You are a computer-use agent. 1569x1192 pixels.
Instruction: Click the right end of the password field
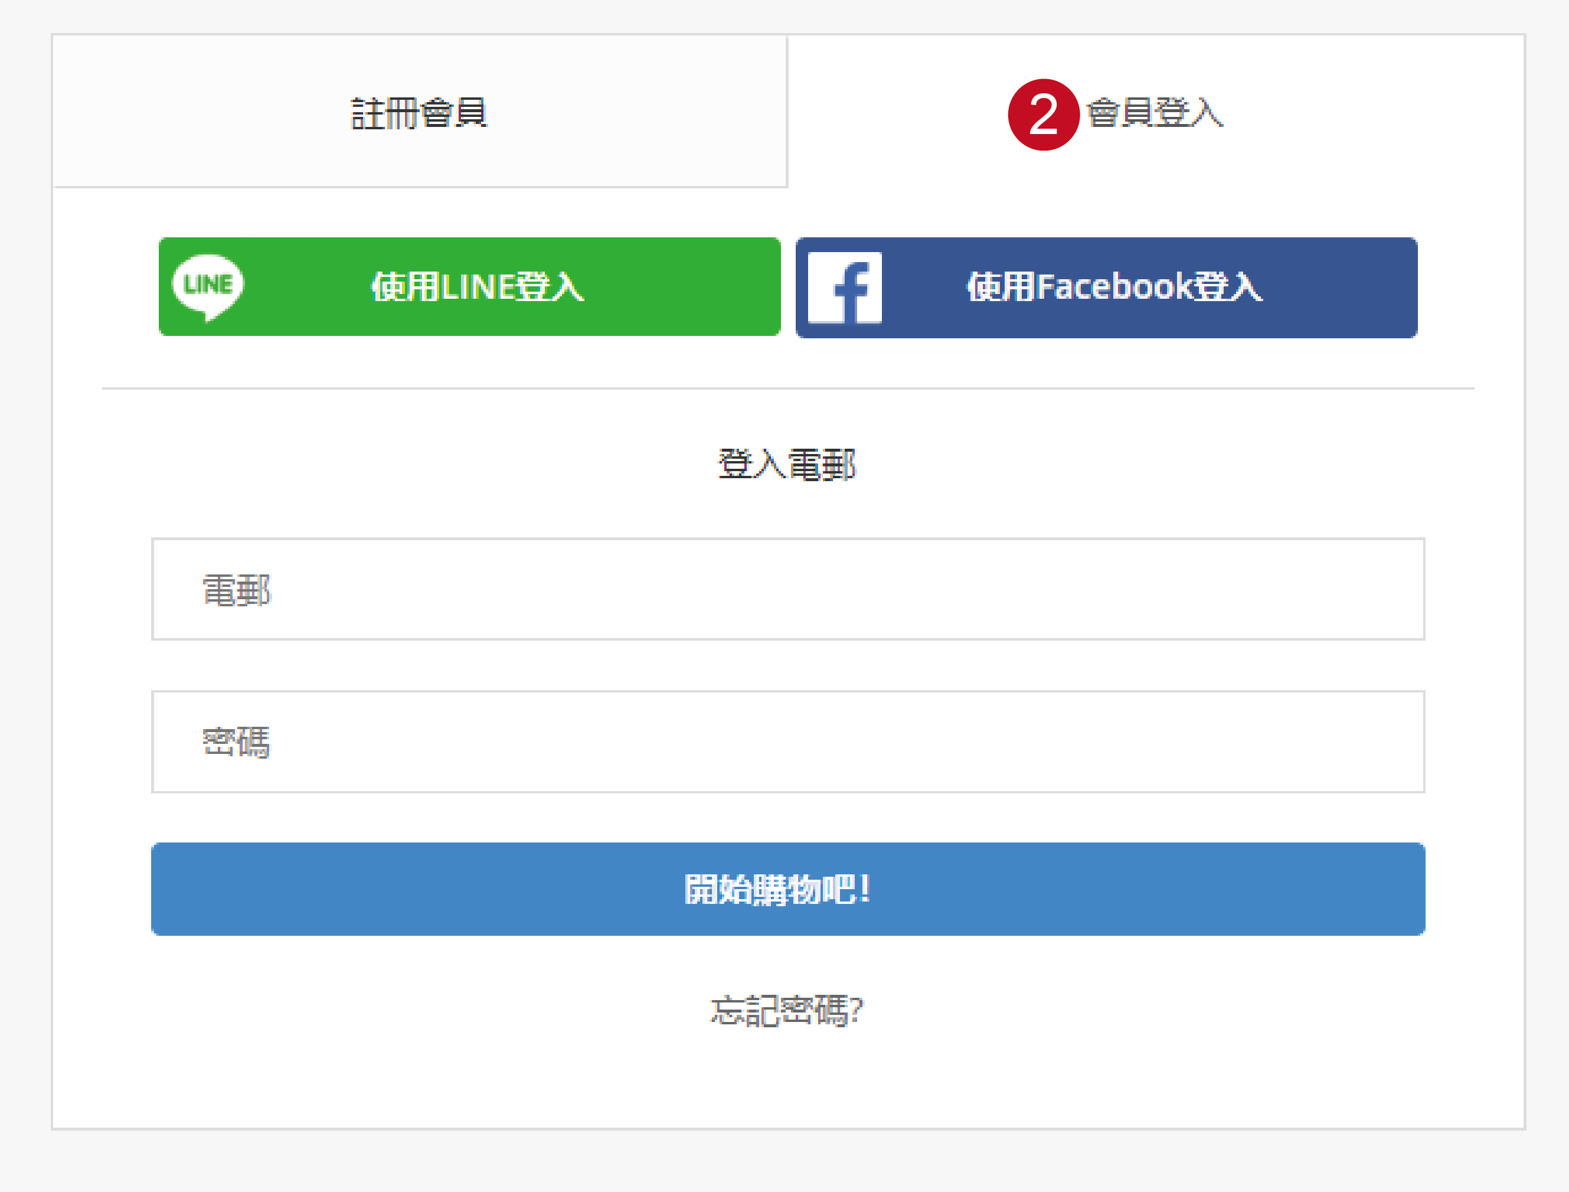coord(1390,742)
